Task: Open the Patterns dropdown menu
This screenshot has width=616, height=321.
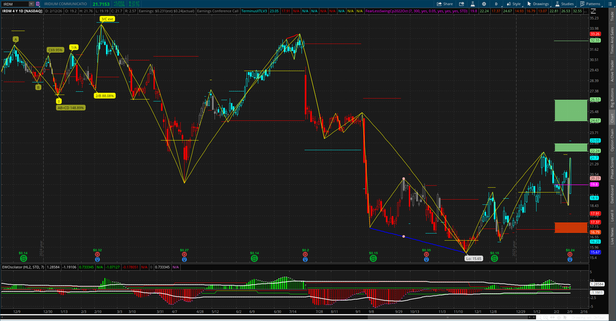Action: tap(590, 4)
